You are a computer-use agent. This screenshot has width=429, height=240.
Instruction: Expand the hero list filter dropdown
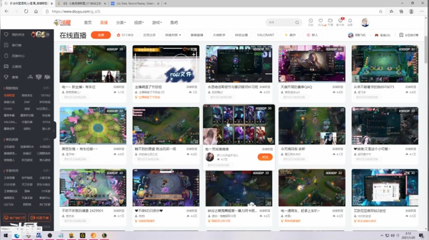click(173, 35)
